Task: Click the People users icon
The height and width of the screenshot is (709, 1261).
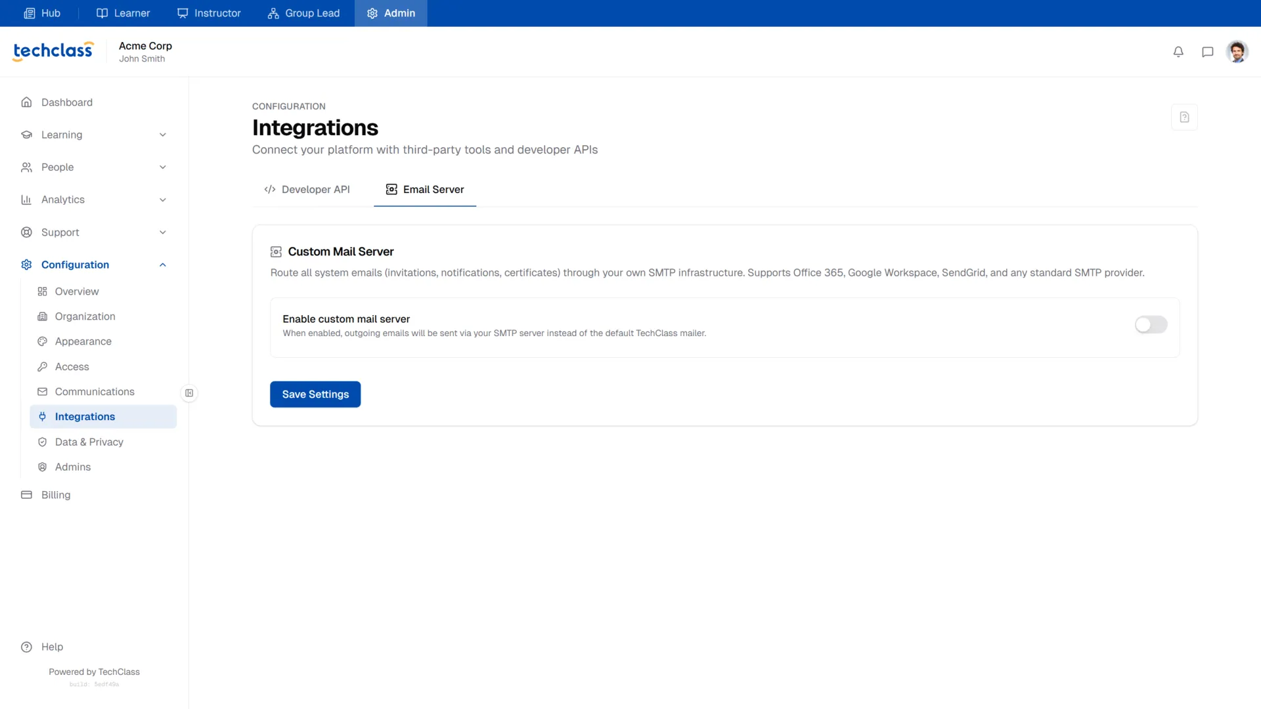Action: (x=26, y=167)
